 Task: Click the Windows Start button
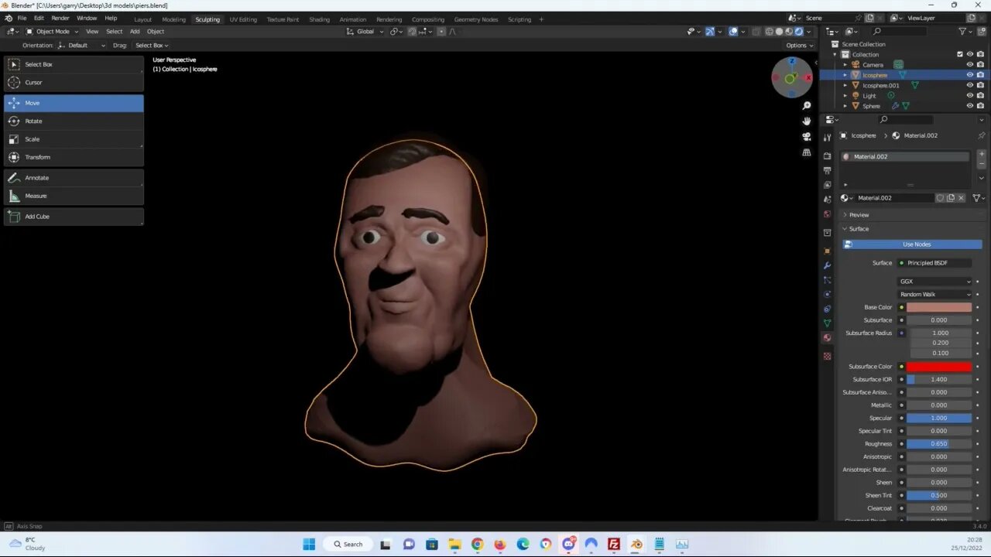[x=309, y=544]
